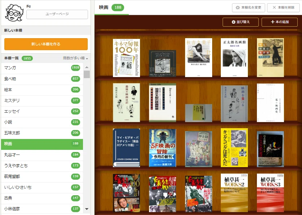Viewport: 302px width, 215px height.
Task: Select the うえやまとち bookshelf
Action: click(42, 165)
